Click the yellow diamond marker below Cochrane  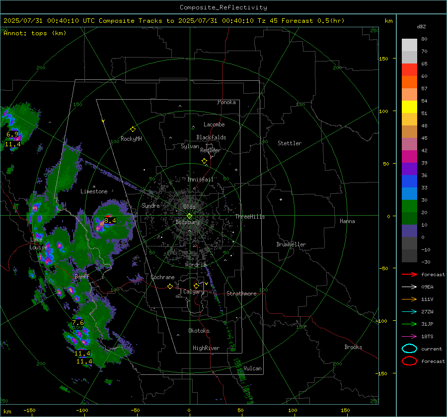click(170, 286)
